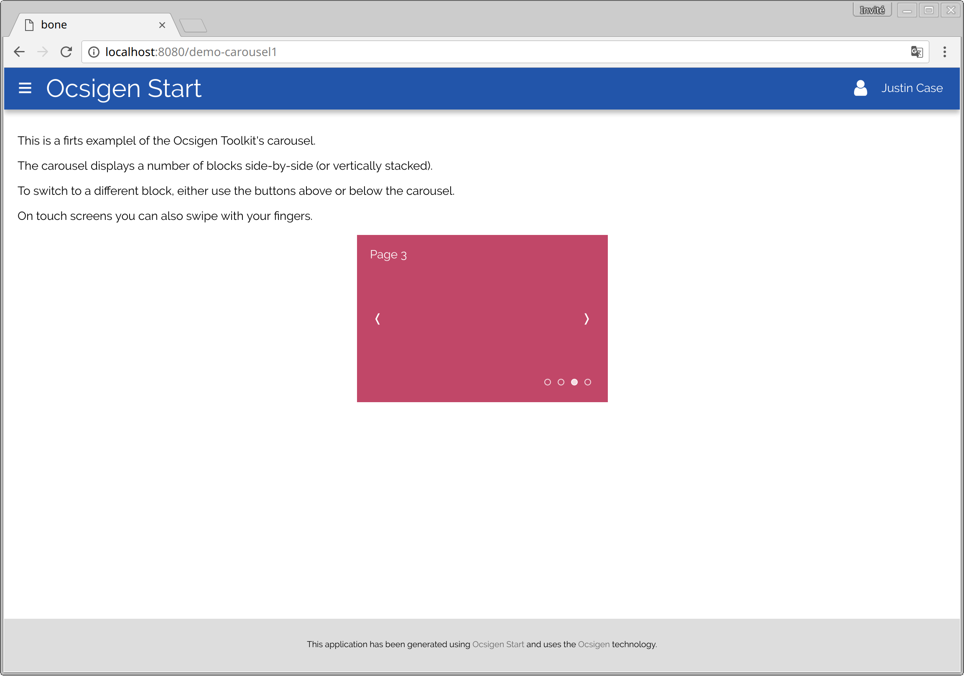Select the third carousel page bullet

tap(574, 382)
